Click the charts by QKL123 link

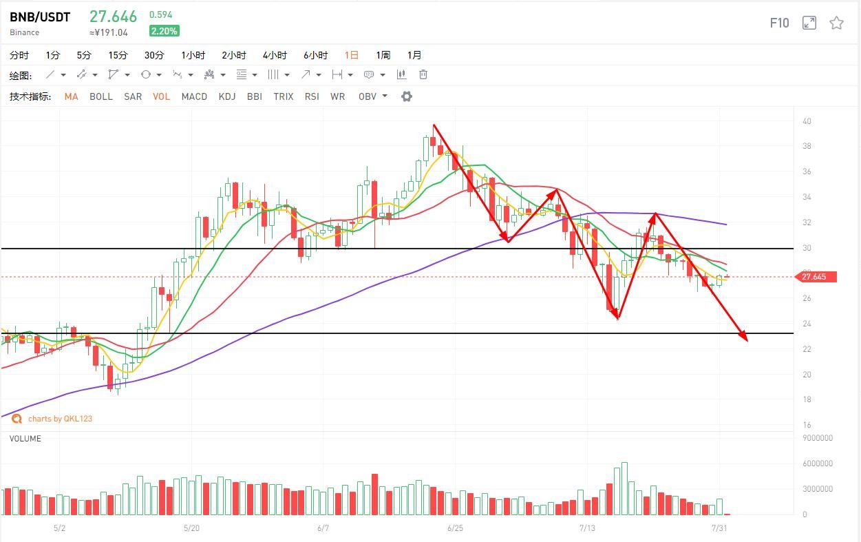point(60,419)
